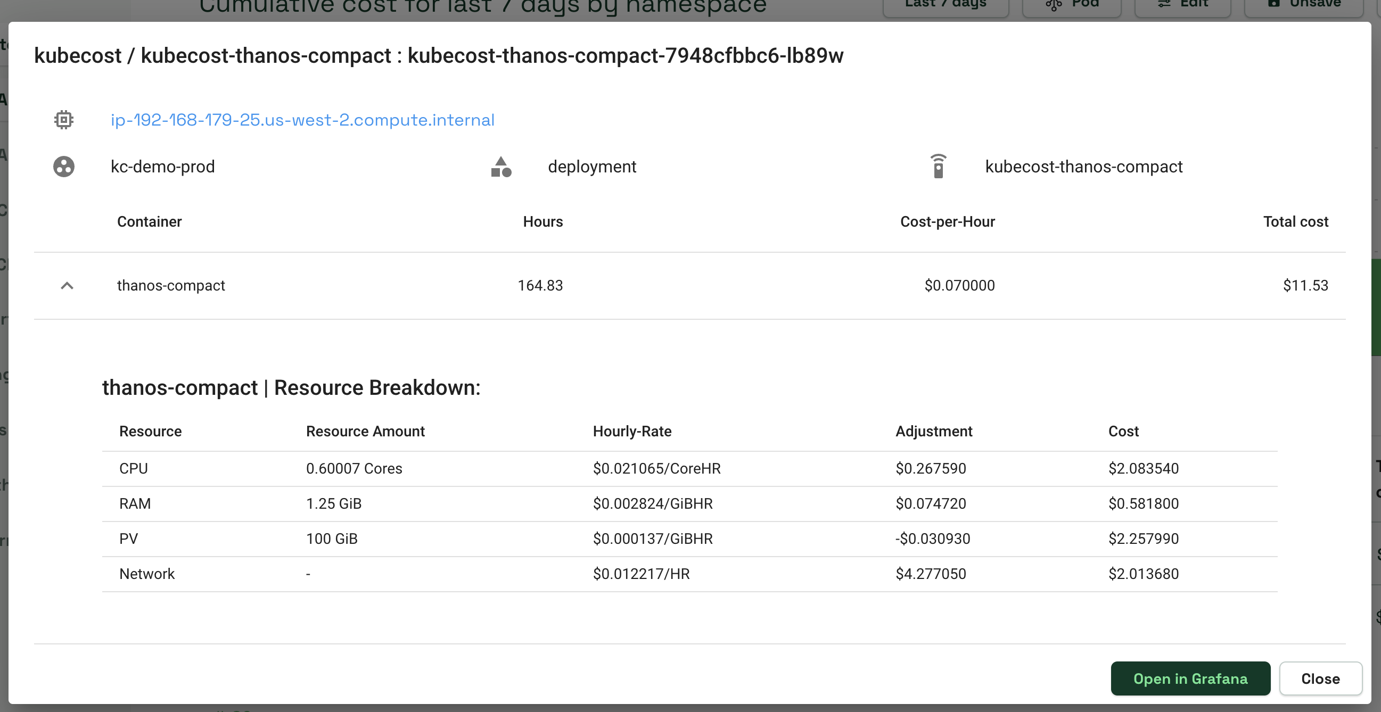This screenshot has height=712, width=1381.
Task: Open the ip-192-168-179-25.us-west-2.compute.internal node link
Action: [x=302, y=120]
